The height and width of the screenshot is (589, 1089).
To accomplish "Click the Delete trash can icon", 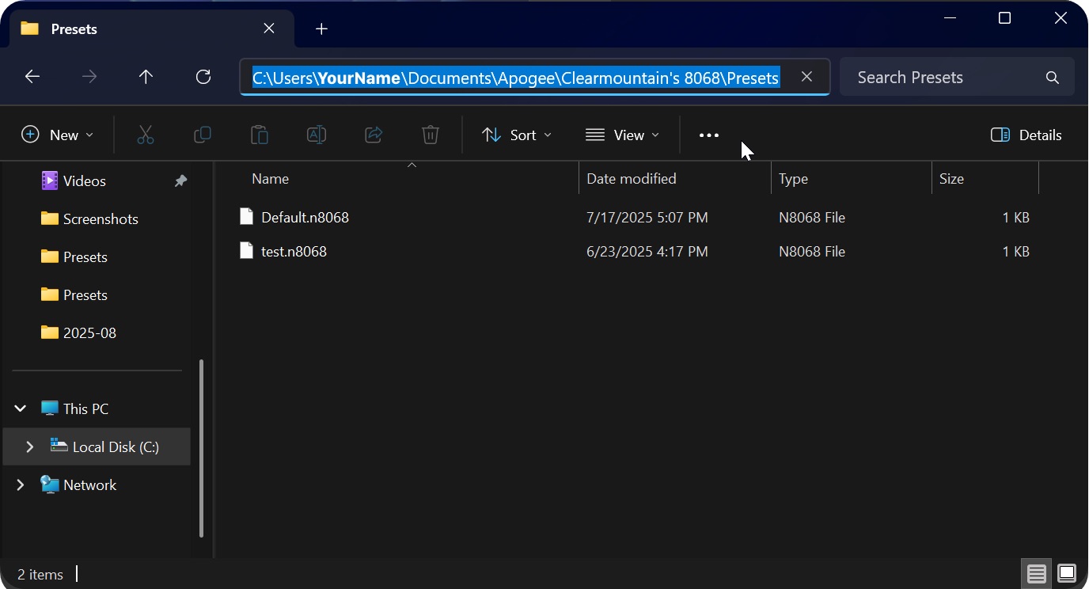I will (x=431, y=135).
